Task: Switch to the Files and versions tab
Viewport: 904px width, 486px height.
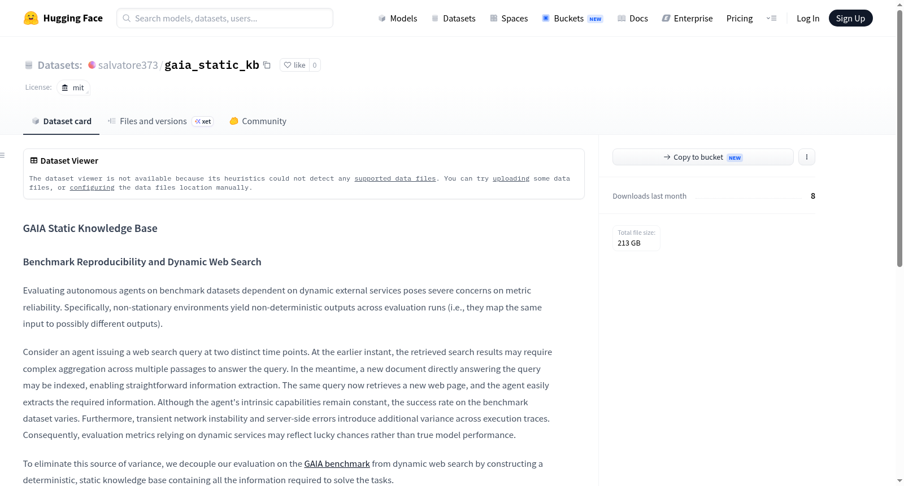Action: coord(160,121)
